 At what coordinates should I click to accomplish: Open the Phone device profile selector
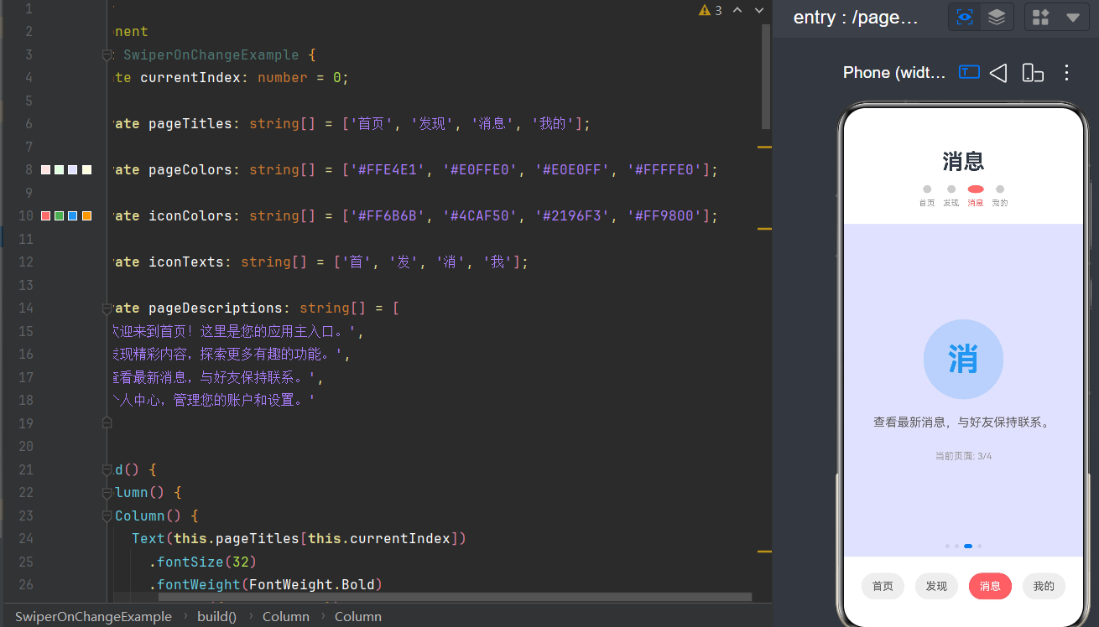tap(894, 73)
